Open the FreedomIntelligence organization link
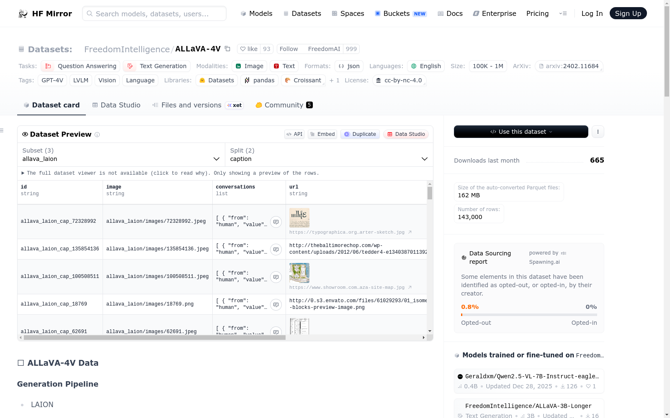This screenshot has height=418, width=670. tap(127, 49)
